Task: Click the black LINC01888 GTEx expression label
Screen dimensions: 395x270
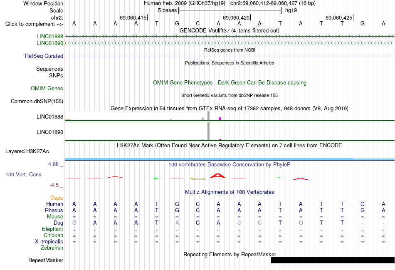Action: [49, 117]
